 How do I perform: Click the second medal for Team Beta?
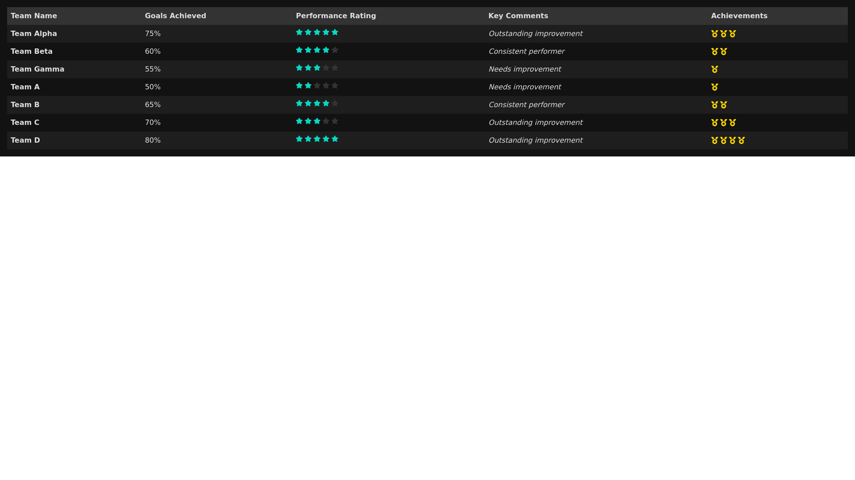[x=724, y=52]
